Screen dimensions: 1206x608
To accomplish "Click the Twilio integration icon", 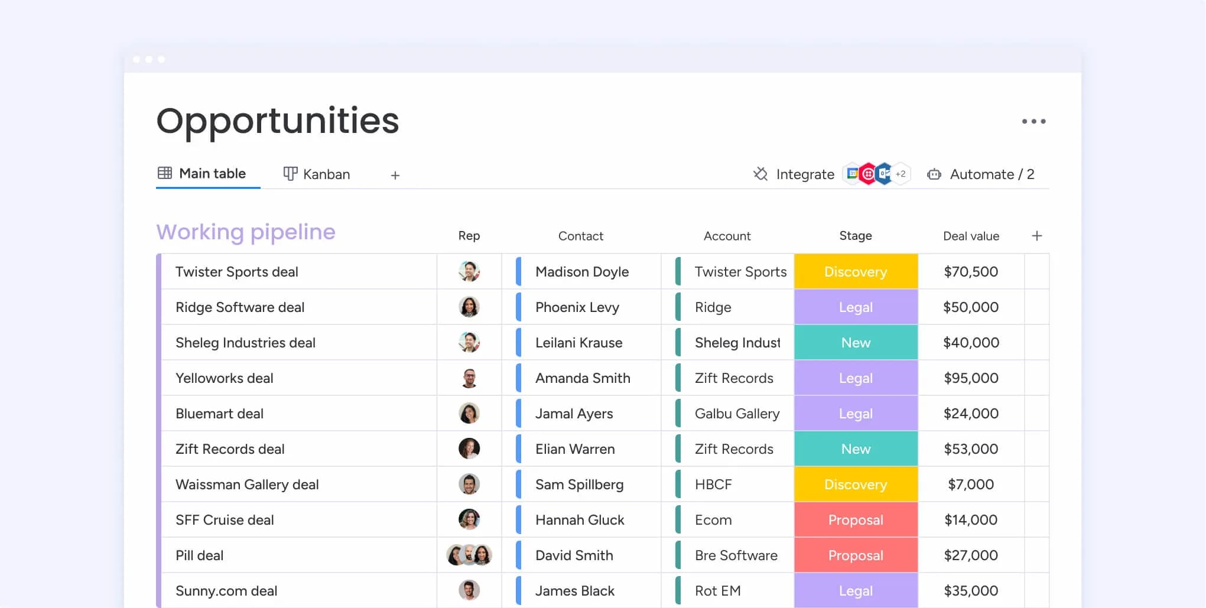I will 868,173.
